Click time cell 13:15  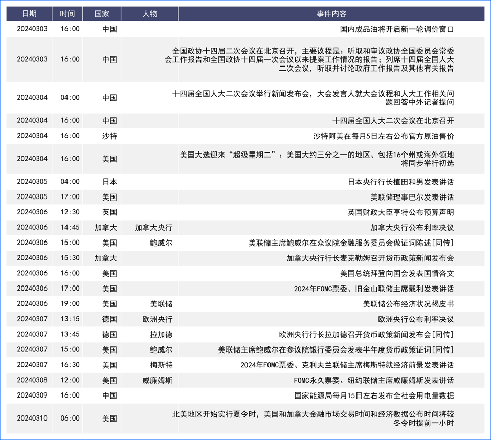[70, 319]
